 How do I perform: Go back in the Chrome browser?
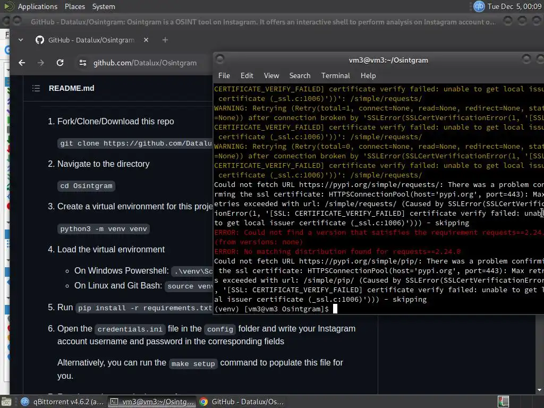point(22,63)
